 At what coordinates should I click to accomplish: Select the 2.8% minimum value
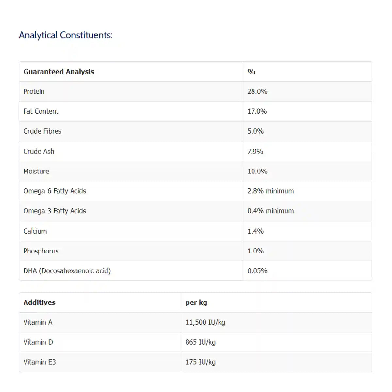coord(270,191)
